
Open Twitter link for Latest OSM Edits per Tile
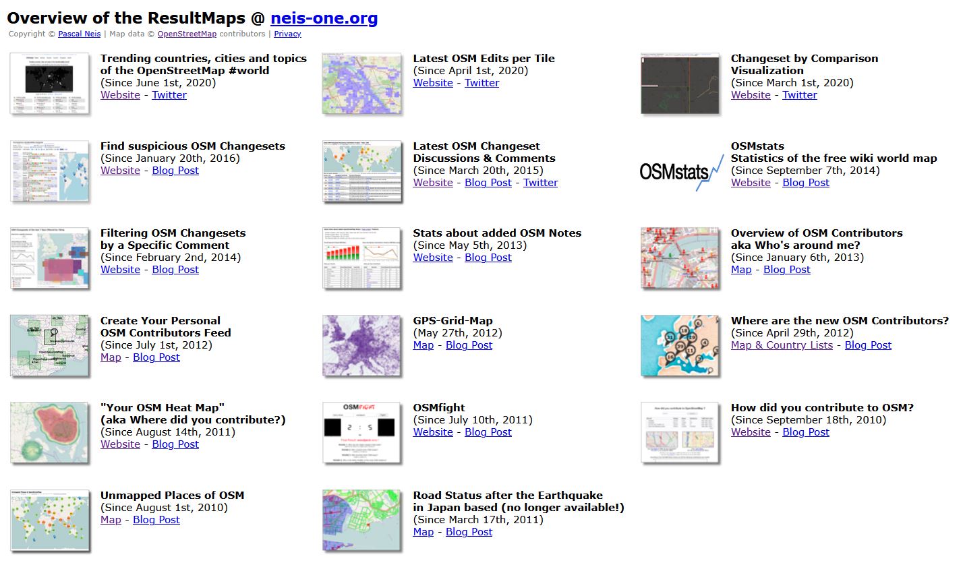482,83
